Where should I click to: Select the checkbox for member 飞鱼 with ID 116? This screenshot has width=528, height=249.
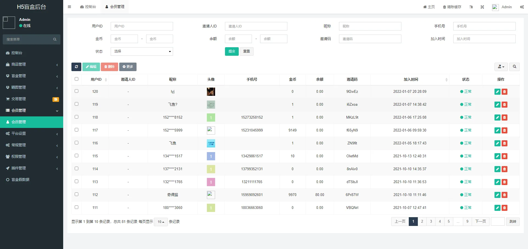click(76, 142)
